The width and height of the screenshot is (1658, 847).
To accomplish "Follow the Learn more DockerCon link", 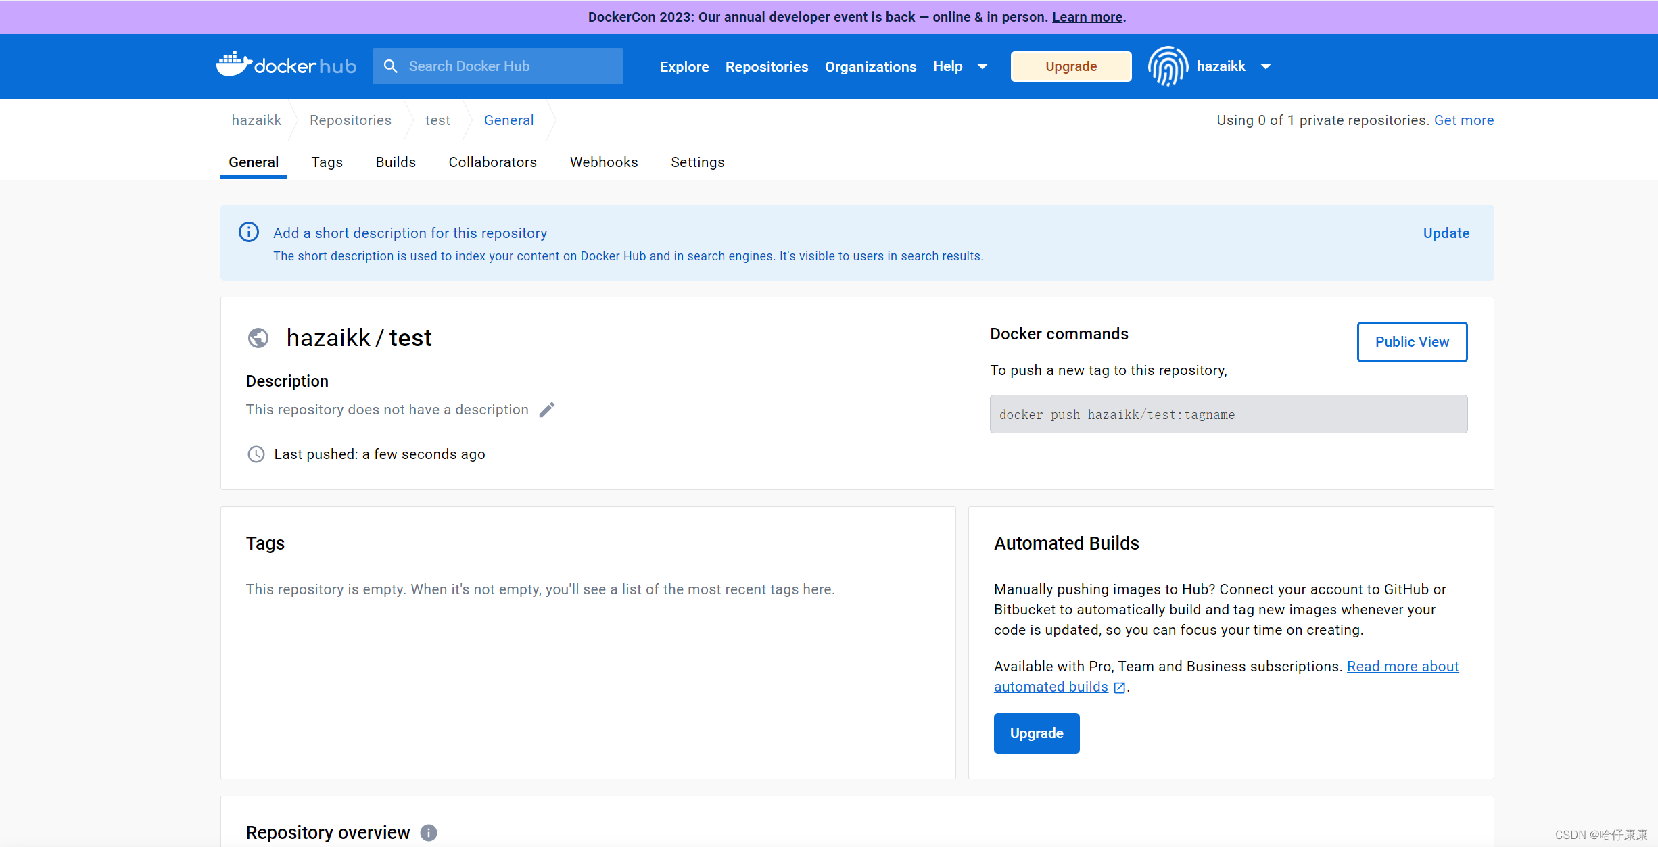I will [1087, 17].
